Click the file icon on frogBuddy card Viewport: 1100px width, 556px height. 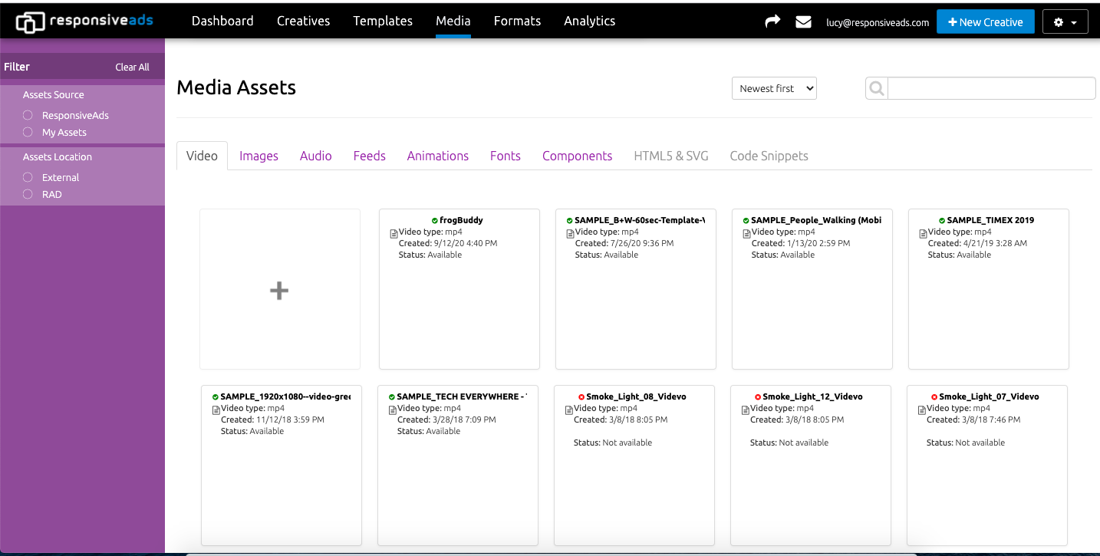click(x=394, y=234)
